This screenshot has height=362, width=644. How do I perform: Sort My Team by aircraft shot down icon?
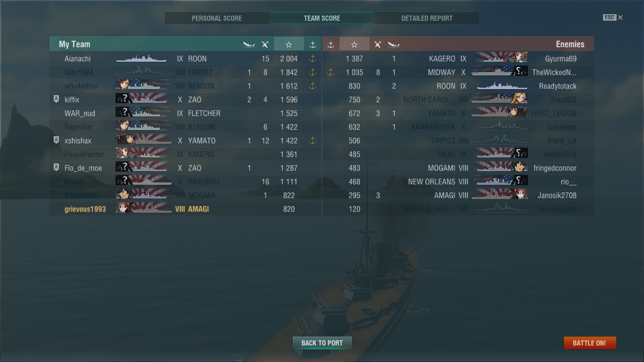pos(265,44)
